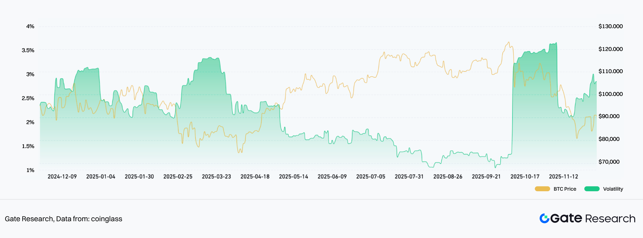643x238 pixels.
Task: Click the 4% volatility axis label
Action: pyautogui.click(x=30, y=26)
